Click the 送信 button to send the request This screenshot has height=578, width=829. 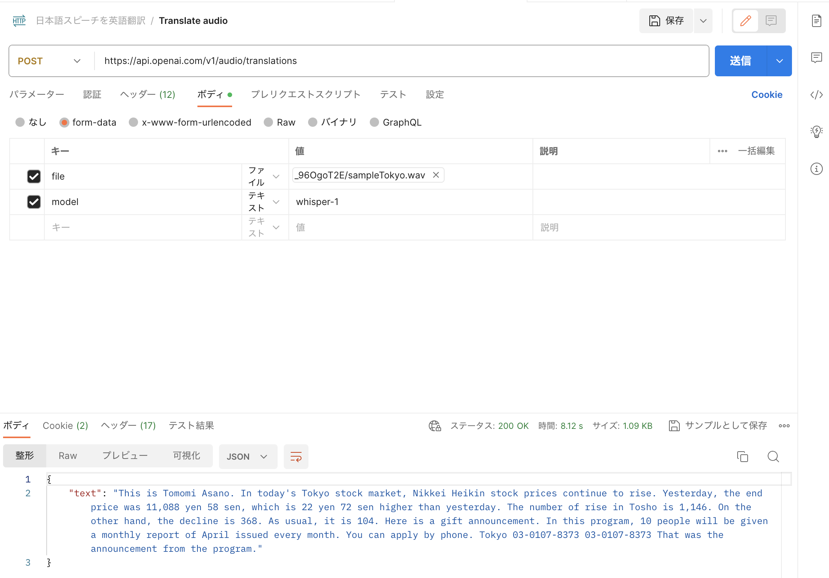click(741, 60)
